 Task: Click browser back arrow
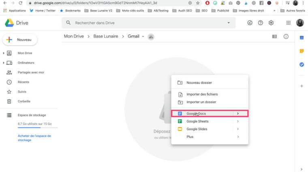point(5,3)
